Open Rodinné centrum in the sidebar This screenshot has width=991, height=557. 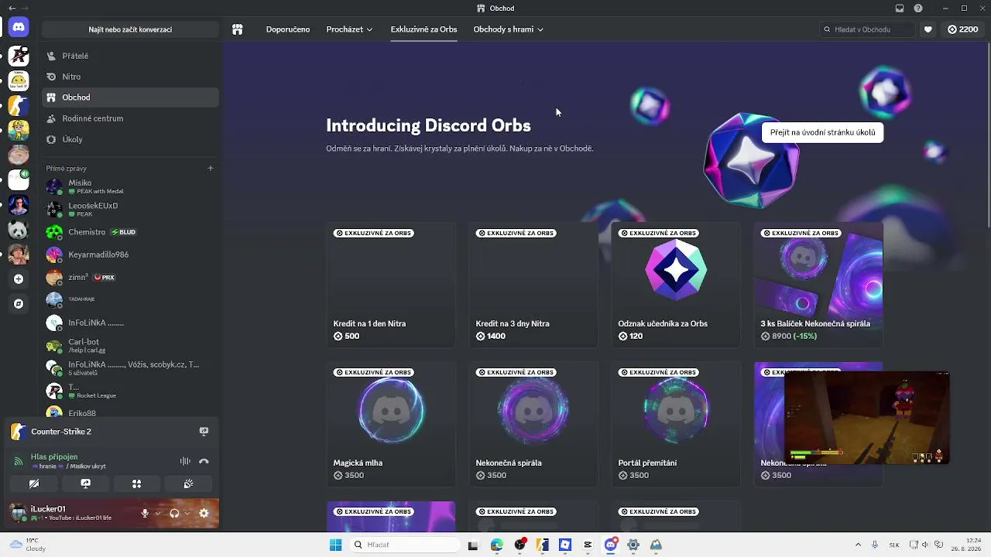pos(130,118)
